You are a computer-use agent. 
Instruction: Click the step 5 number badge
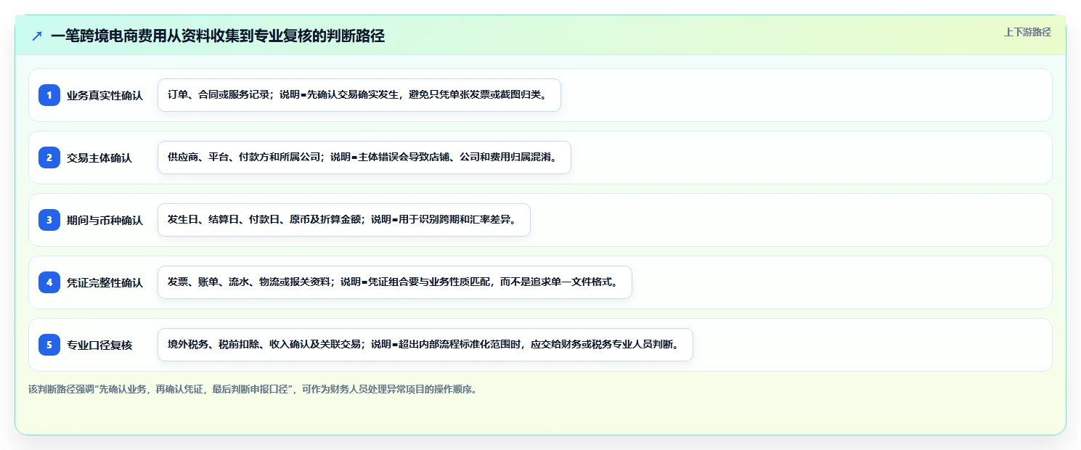click(x=49, y=345)
